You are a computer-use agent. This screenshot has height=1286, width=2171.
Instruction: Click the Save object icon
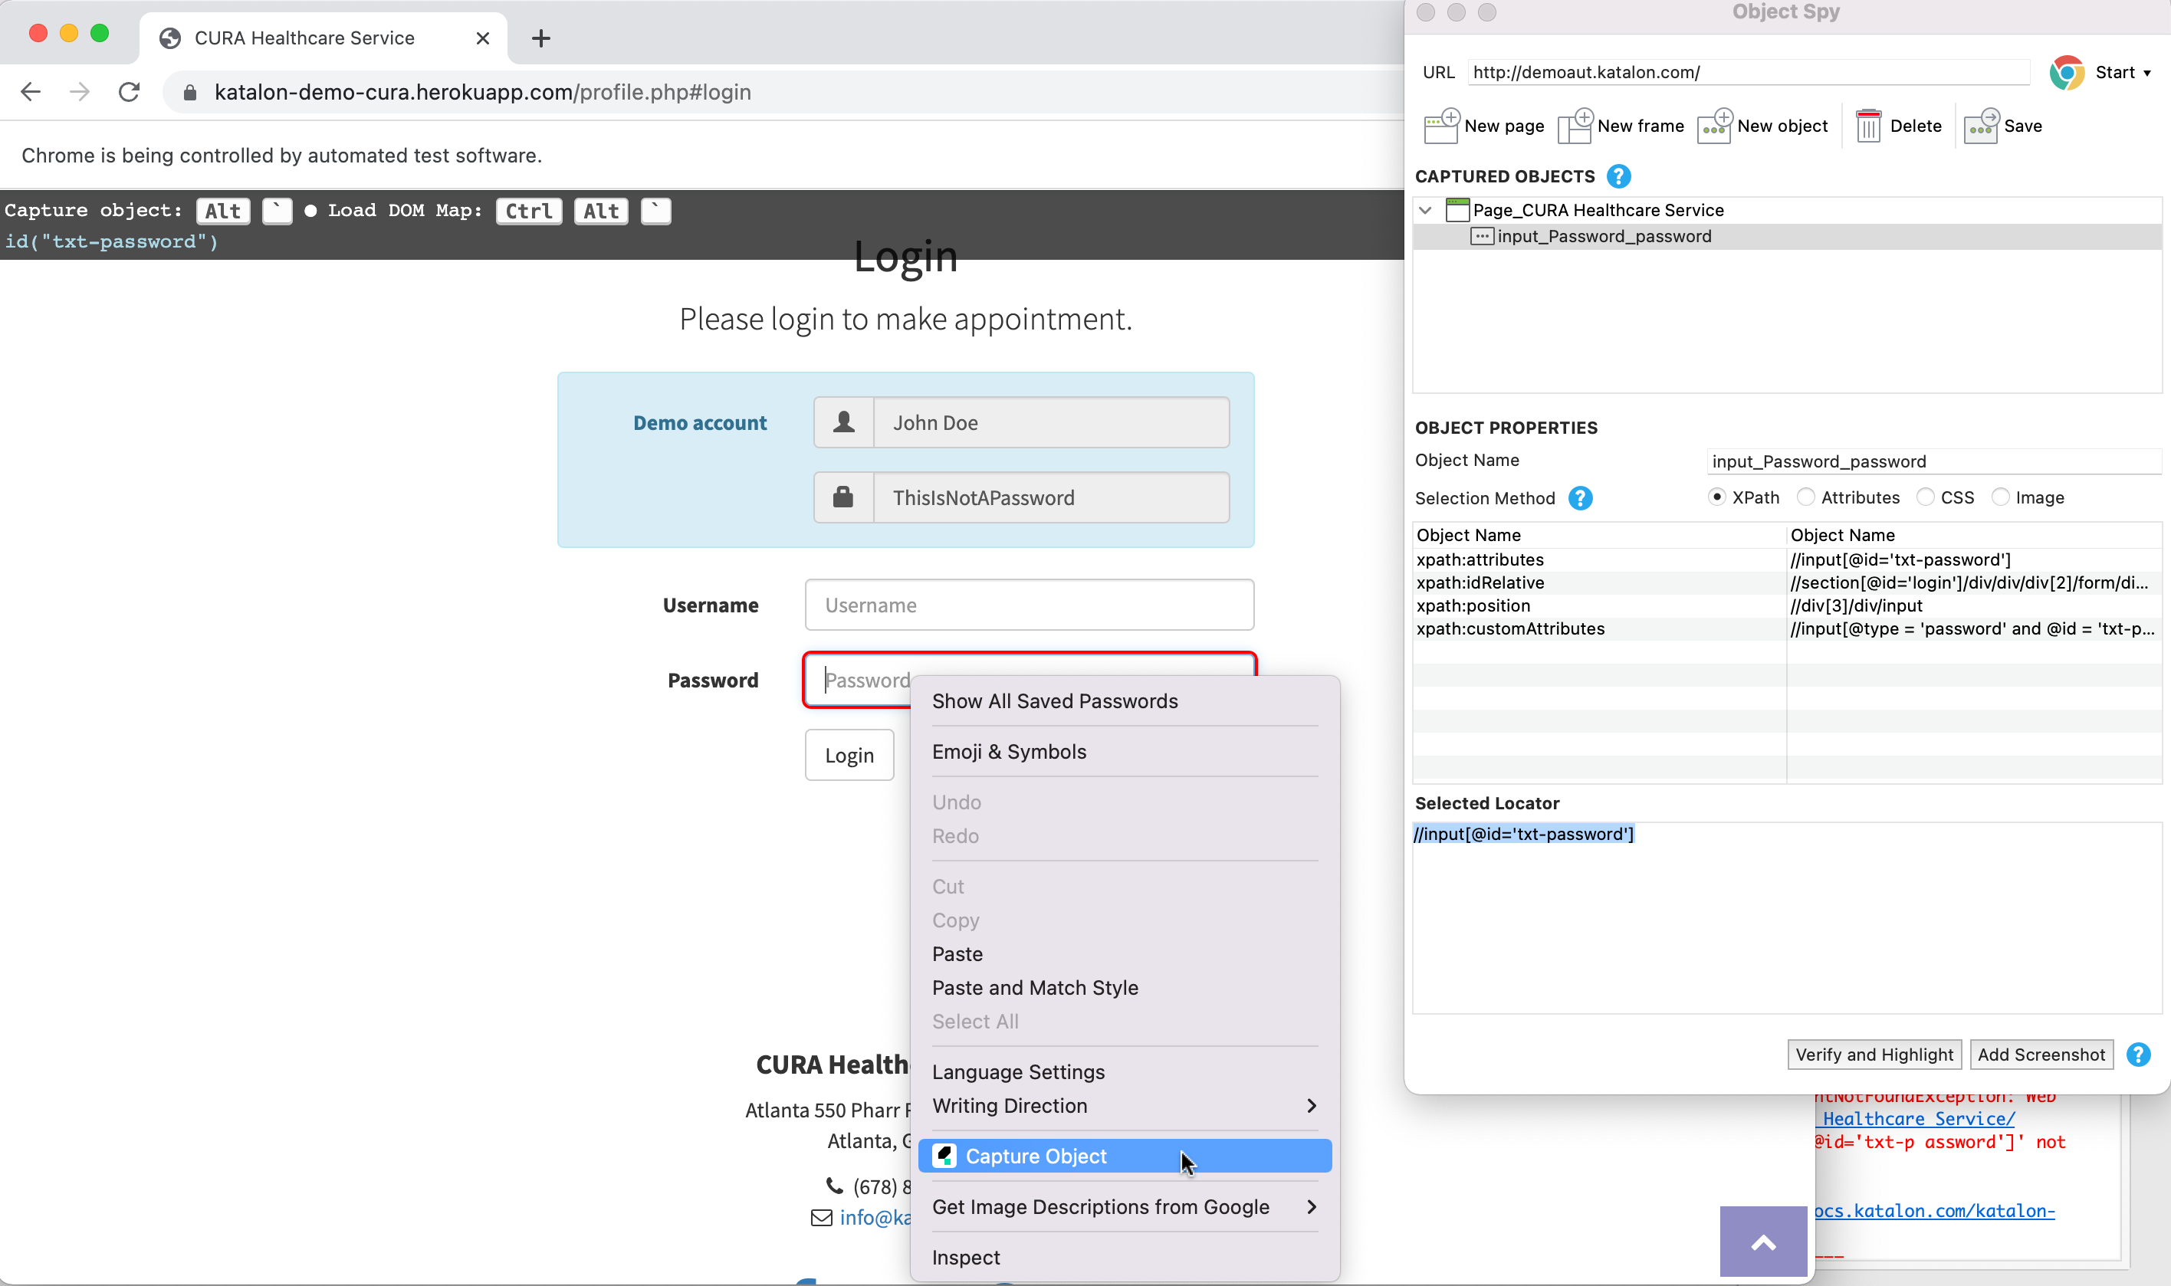[1981, 126]
